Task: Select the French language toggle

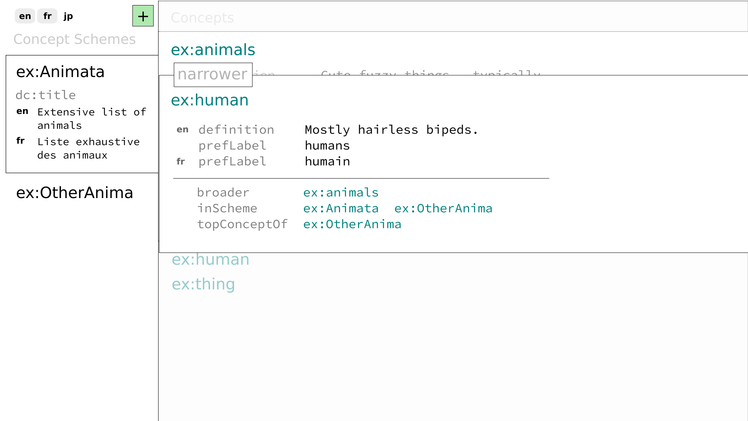Action: point(47,16)
